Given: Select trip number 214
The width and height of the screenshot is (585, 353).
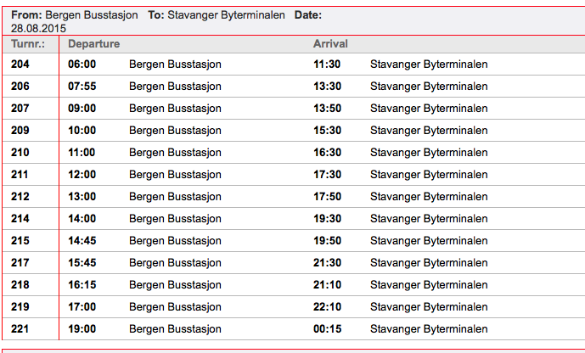Looking at the screenshot, I should [20, 218].
